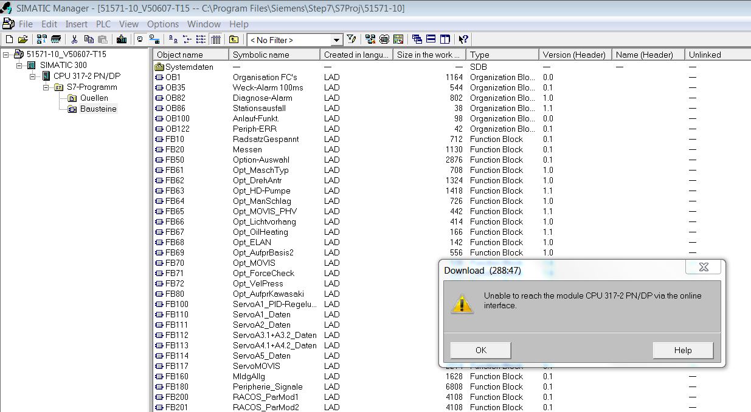The height and width of the screenshot is (412, 751).
Task: Open Accessible Nodes from the toolbar
Action: tap(41, 39)
